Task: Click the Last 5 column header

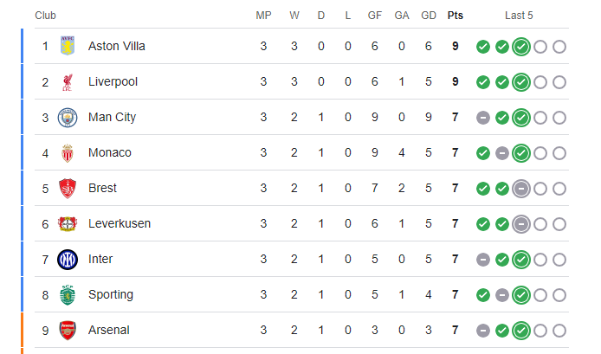Action: (519, 16)
